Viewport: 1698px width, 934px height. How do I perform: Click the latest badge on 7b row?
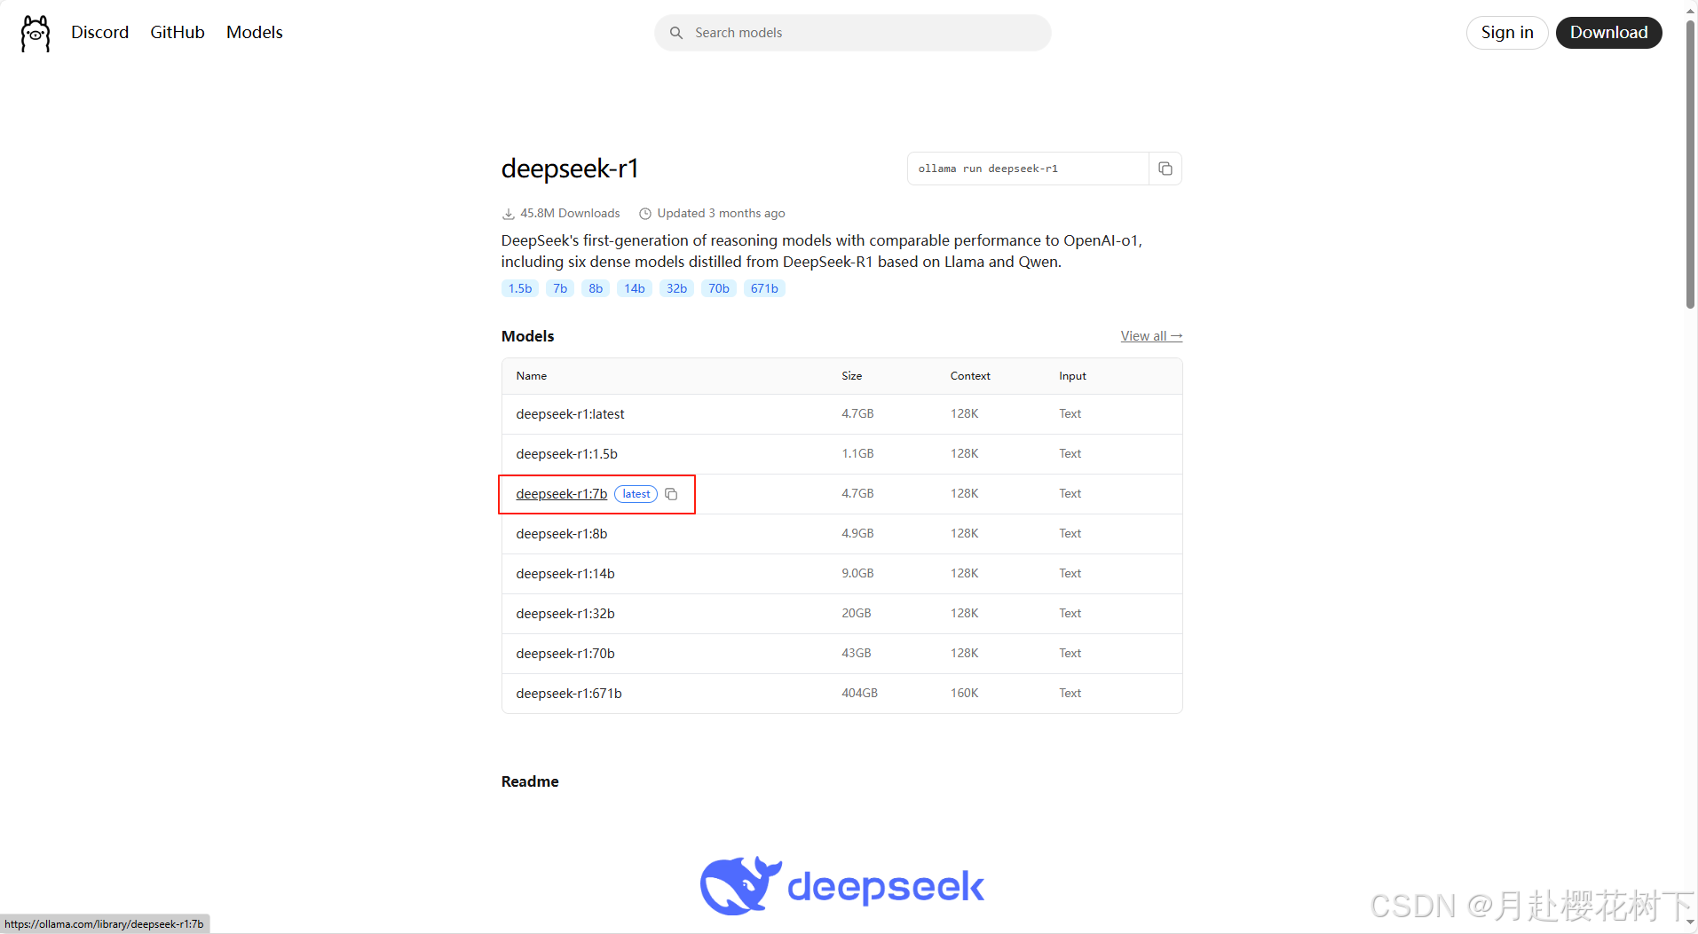click(636, 494)
